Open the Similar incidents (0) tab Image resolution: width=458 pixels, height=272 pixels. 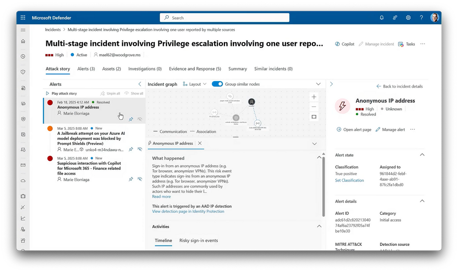pyautogui.click(x=273, y=69)
